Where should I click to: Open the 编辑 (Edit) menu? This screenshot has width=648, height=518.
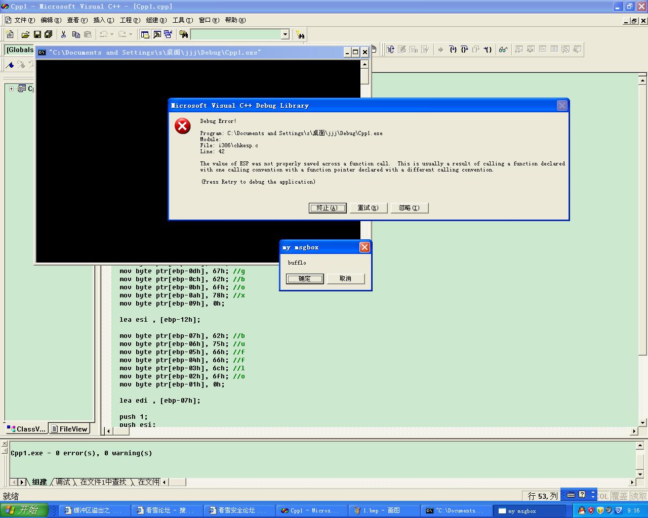(51, 20)
